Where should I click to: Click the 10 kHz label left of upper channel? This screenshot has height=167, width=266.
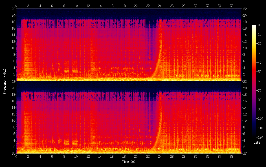tap(13, 48)
